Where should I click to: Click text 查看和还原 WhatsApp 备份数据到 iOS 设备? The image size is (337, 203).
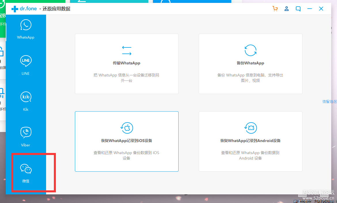[x=126, y=156]
